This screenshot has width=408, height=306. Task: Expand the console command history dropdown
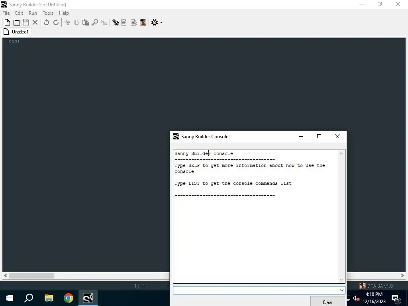click(x=341, y=290)
